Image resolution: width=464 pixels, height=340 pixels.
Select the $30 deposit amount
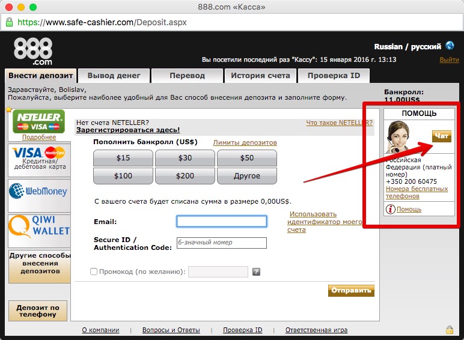(185, 158)
